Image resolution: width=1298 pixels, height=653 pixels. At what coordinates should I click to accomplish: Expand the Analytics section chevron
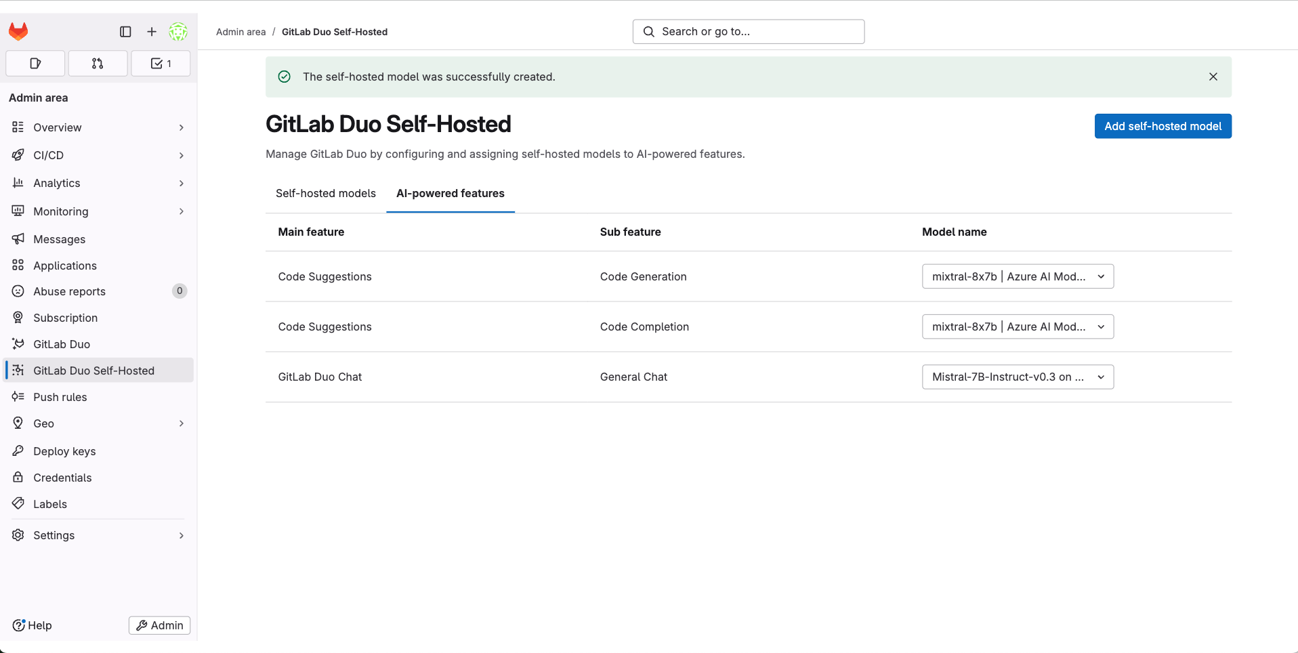(182, 183)
